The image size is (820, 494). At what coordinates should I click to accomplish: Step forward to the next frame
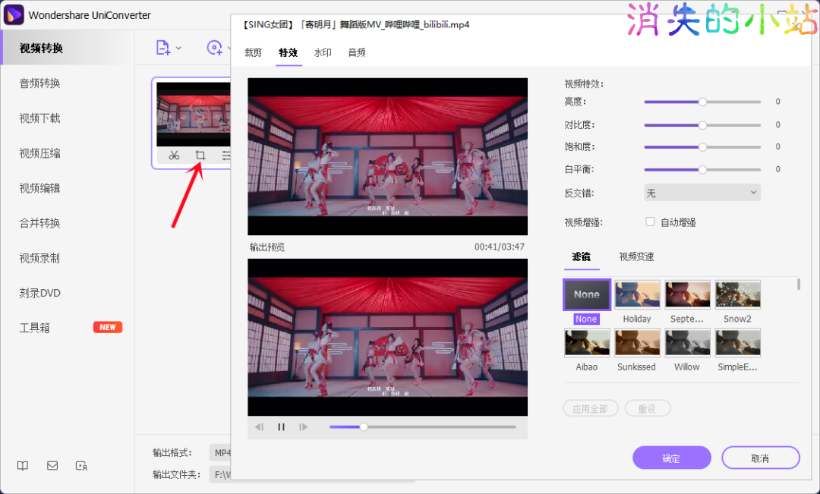[x=303, y=427]
